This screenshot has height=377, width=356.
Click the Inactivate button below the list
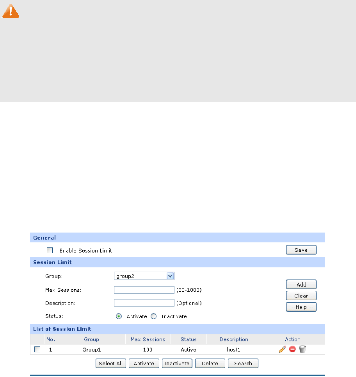[x=177, y=363]
